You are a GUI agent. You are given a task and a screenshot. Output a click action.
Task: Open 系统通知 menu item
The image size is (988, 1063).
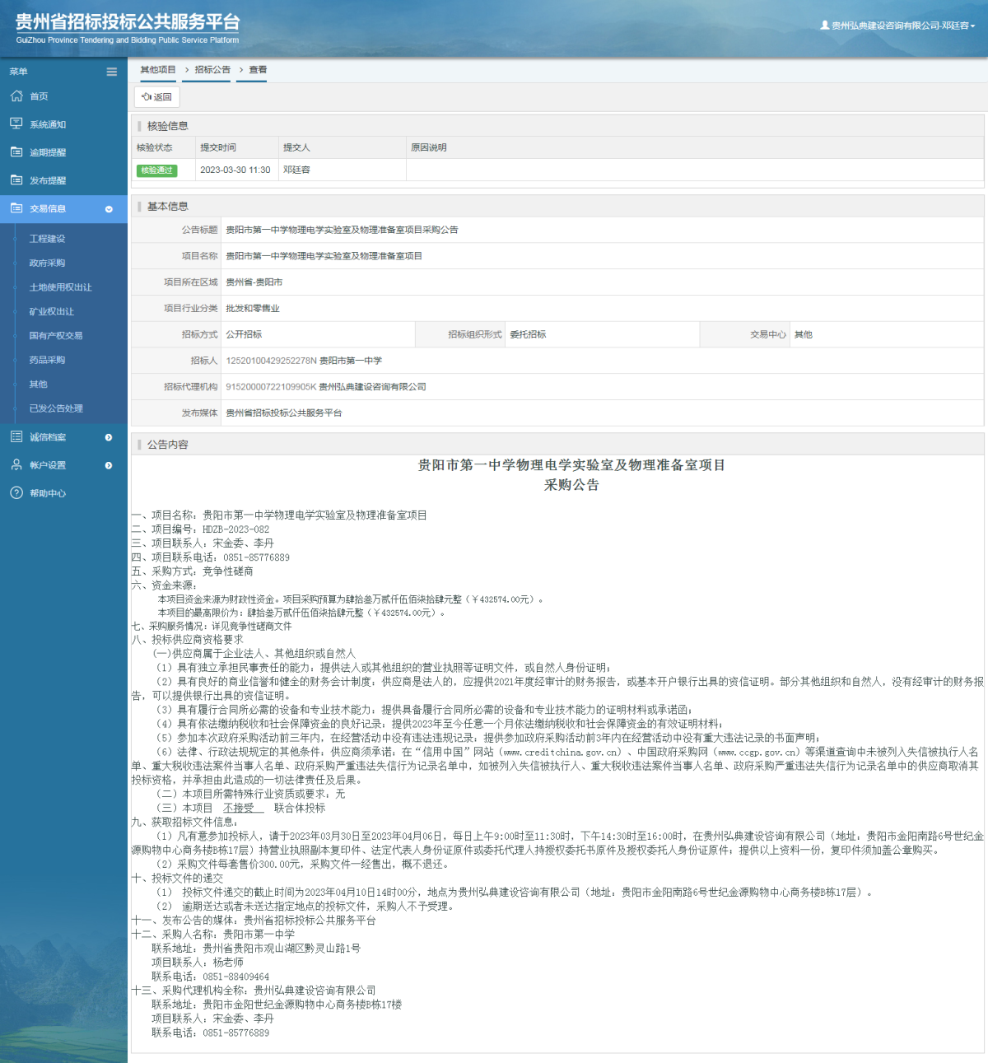[48, 124]
